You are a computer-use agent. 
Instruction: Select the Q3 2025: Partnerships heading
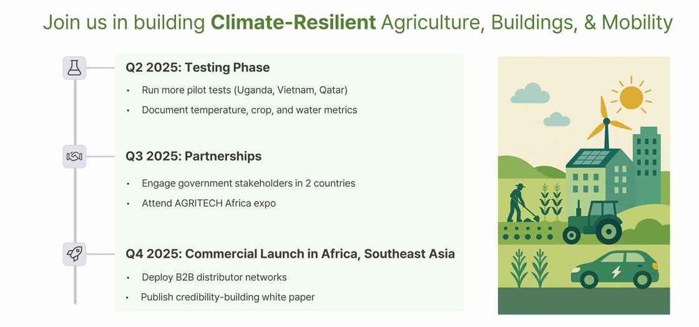(193, 156)
